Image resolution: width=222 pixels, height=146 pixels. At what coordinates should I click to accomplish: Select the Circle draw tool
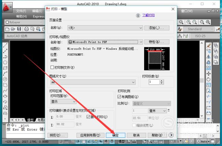pyautogui.click(x=5, y=79)
